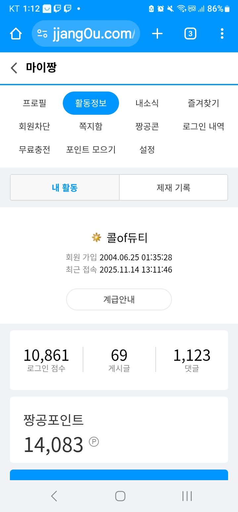This screenshot has height=512, width=238.
Task: Go back using the 마이짱 back arrow
Action: click(14, 68)
